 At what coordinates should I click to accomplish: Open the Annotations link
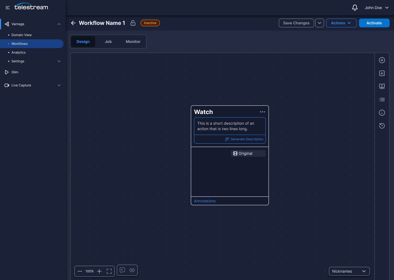[205, 201]
